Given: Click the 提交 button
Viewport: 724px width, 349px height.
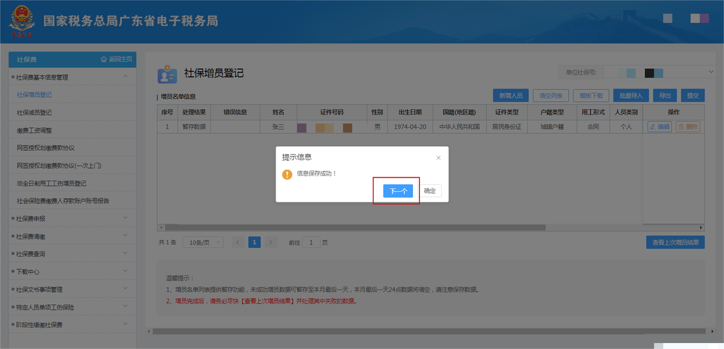Looking at the screenshot, I should tap(692, 96).
